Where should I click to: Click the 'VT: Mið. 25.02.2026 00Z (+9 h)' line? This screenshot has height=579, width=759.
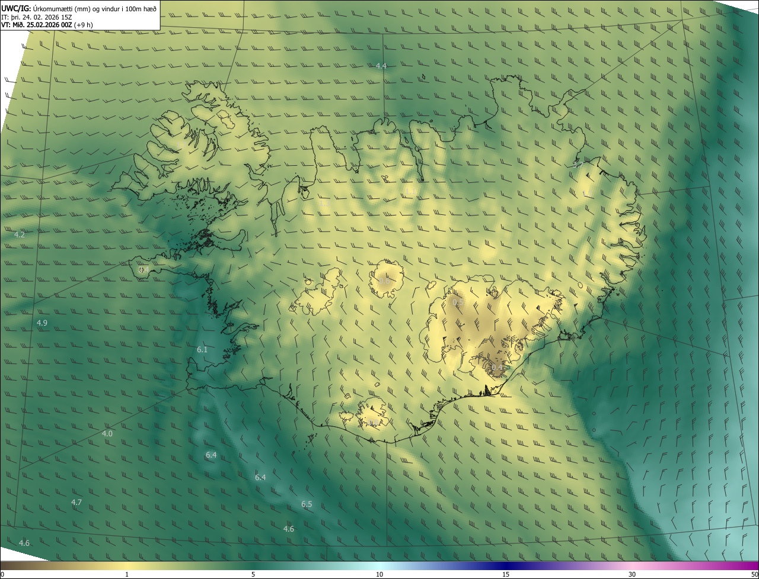point(47,24)
